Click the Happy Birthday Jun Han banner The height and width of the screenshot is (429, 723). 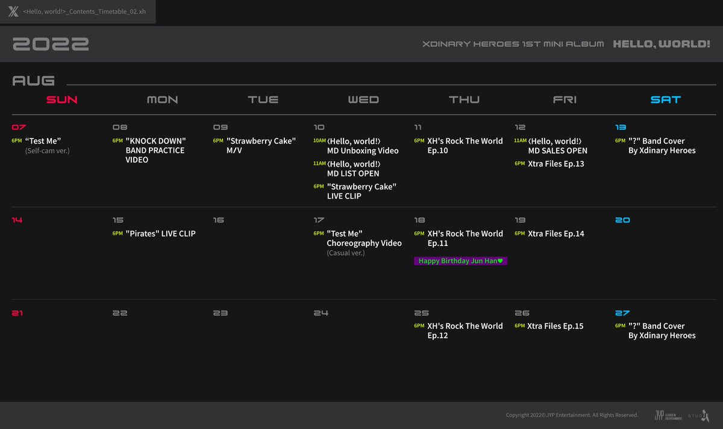coord(461,261)
